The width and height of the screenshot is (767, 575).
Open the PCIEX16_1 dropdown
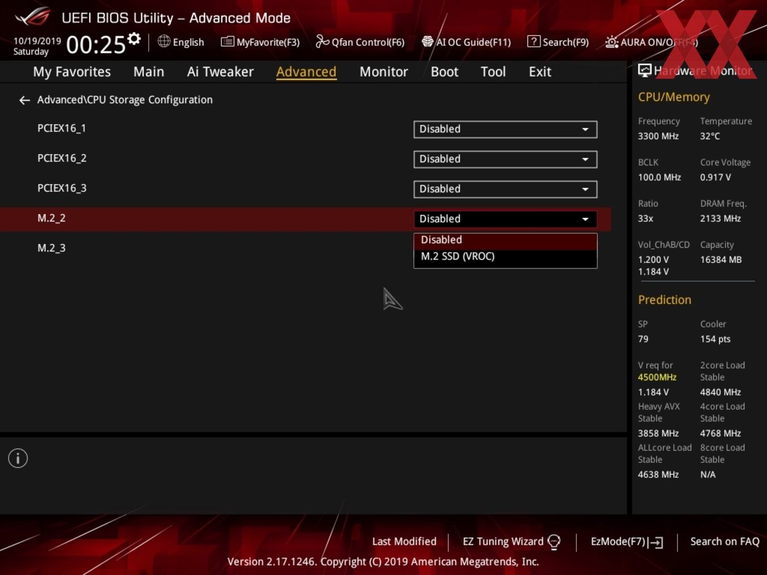(505, 129)
